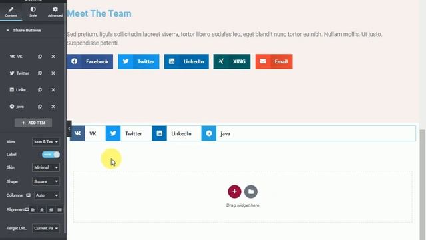Click the page vertical scrollbar
426x240 pixels.
pyautogui.click(x=422, y=185)
